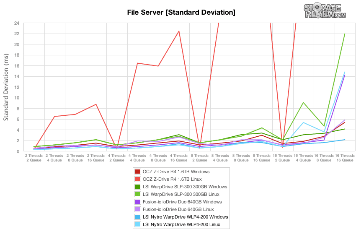Click x-axis label 2 Threads 16 Queue
Viewport: 356px width, 242px height.
96,158
